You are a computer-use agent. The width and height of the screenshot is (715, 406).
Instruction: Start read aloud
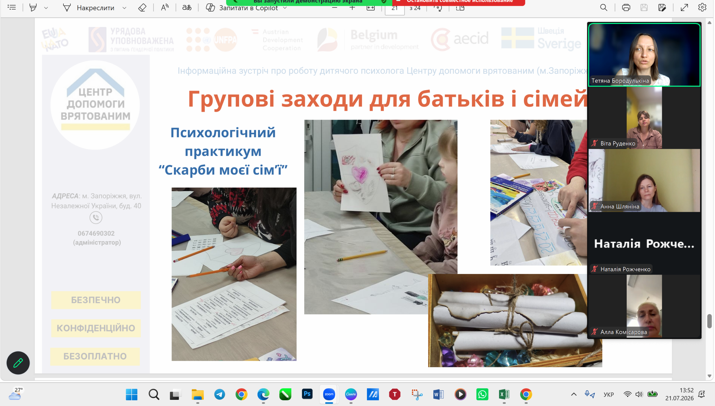click(165, 7)
